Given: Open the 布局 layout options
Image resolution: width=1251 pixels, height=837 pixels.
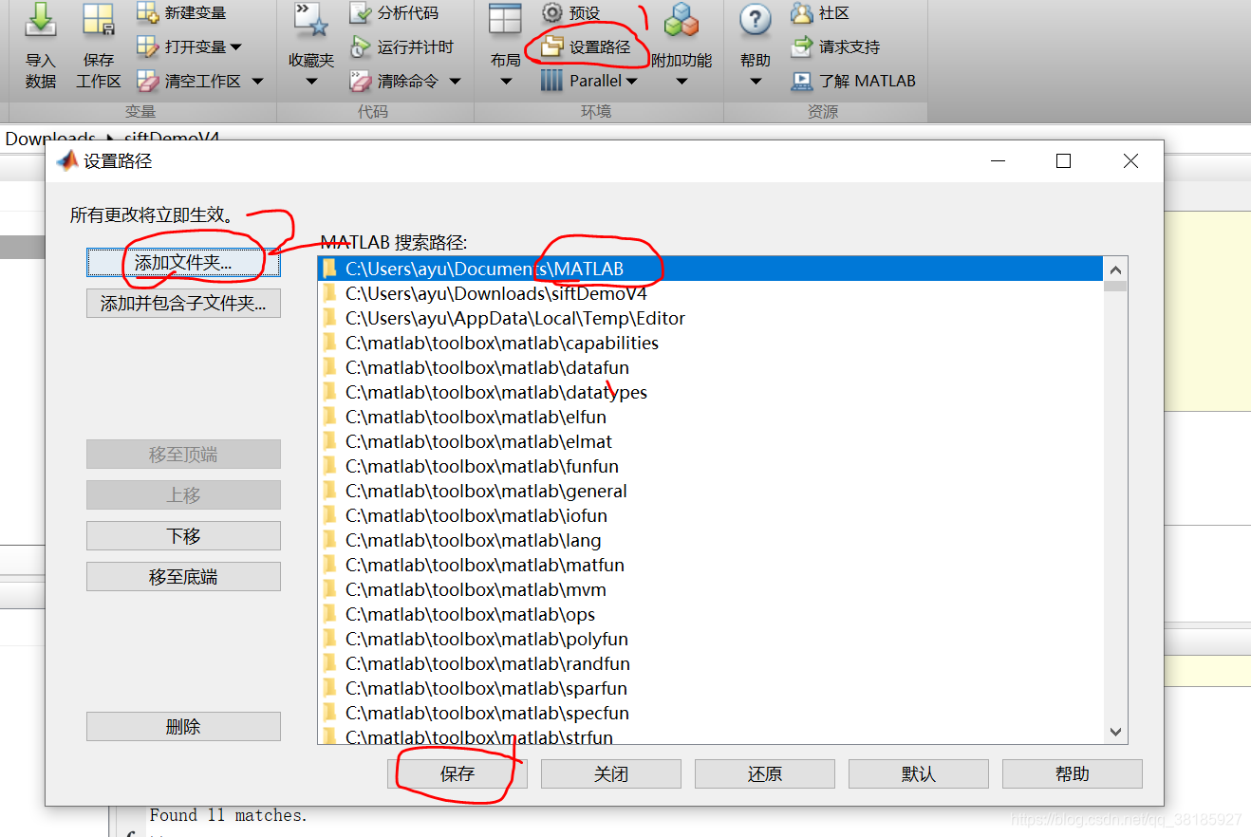Looking at the screenshot, I should click(x=504, y=46).
